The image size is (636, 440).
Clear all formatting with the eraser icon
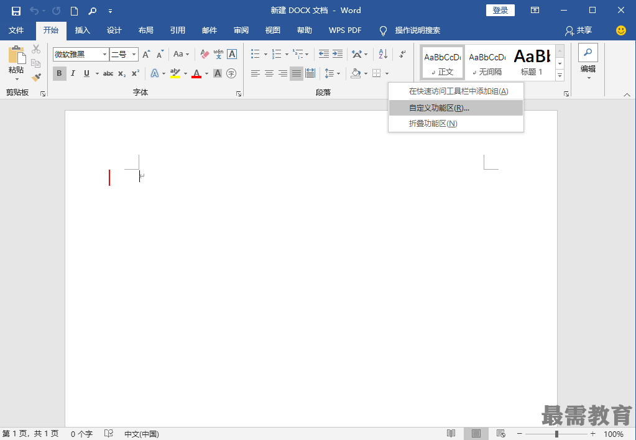tap(205, 54)
